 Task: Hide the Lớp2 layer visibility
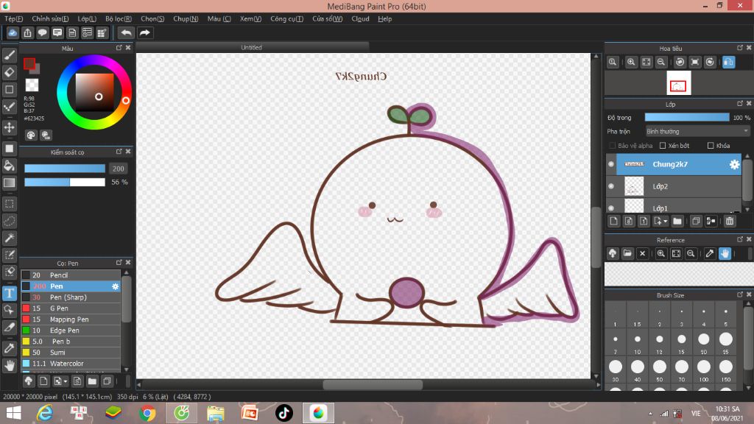[x=611, y=186]
